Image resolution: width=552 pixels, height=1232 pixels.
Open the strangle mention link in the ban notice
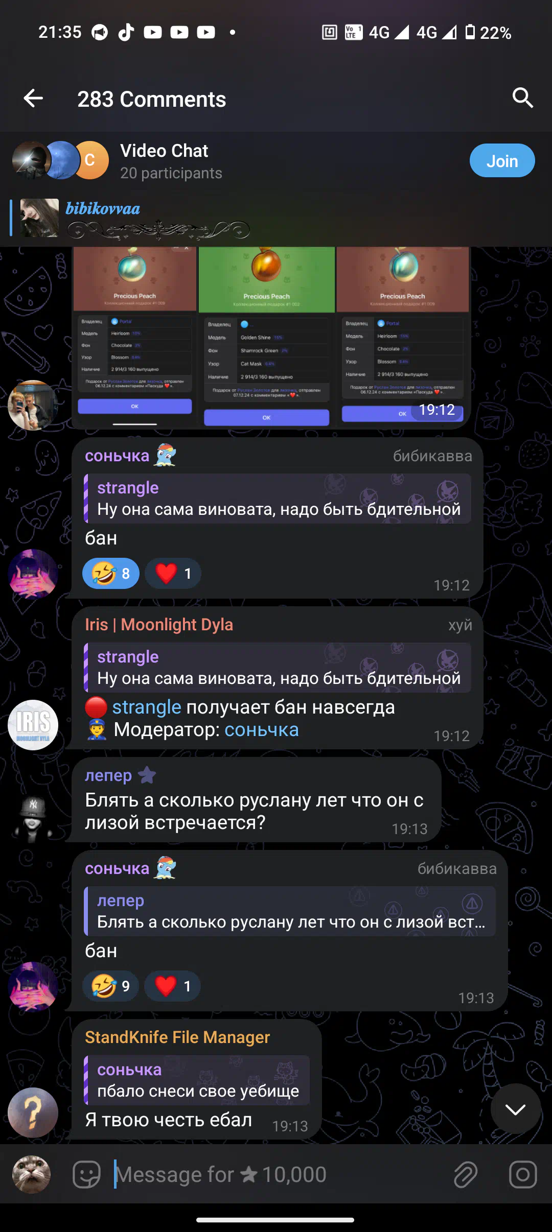click(x=147, y=707)
